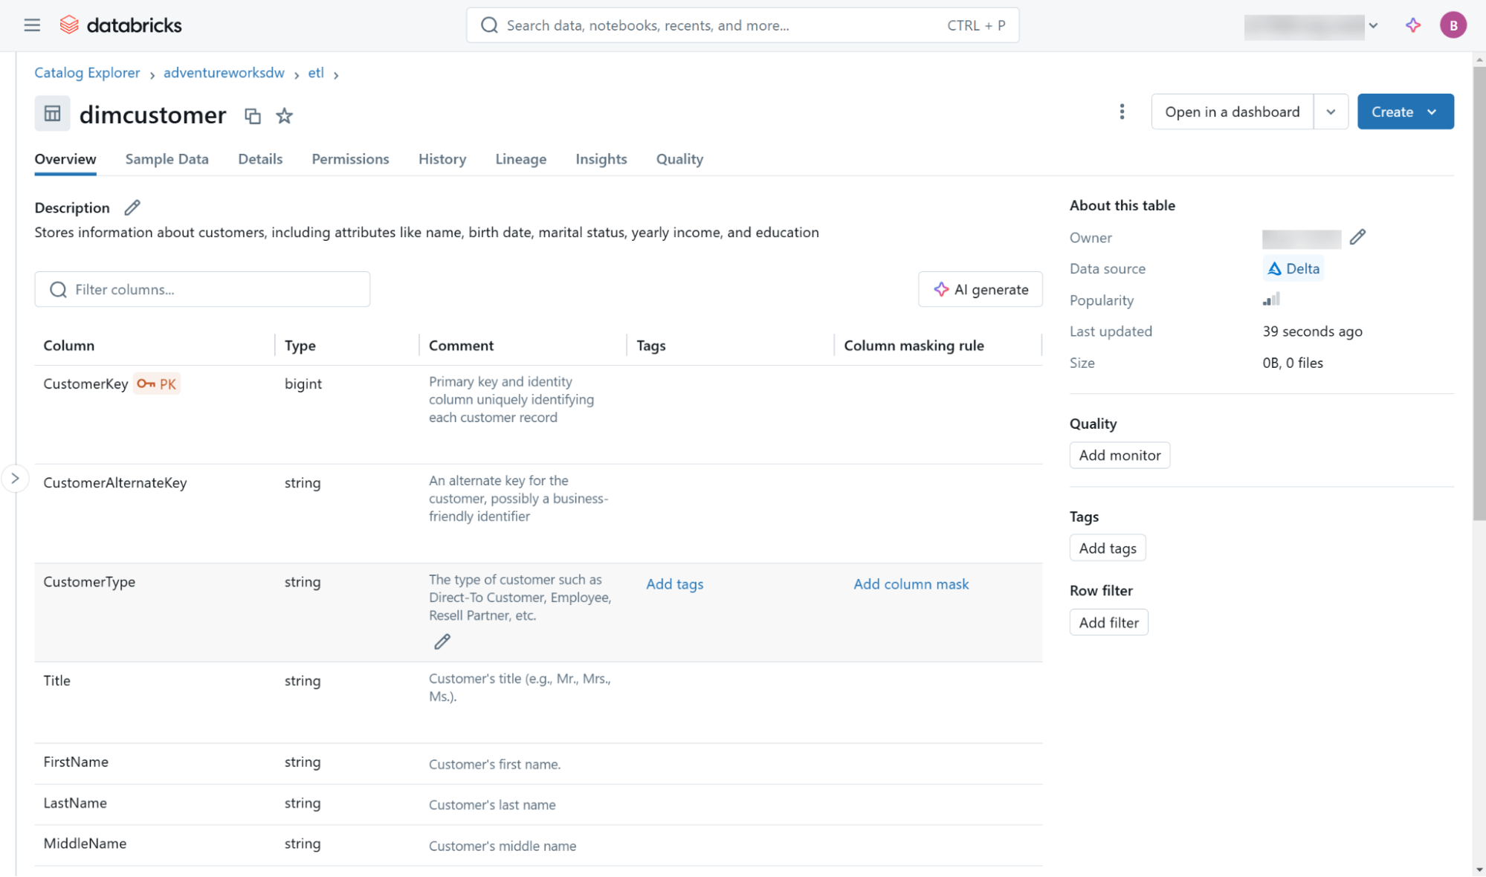Open the hamburger navigation menu
The image size is (1486, 877).
(32, 25)
